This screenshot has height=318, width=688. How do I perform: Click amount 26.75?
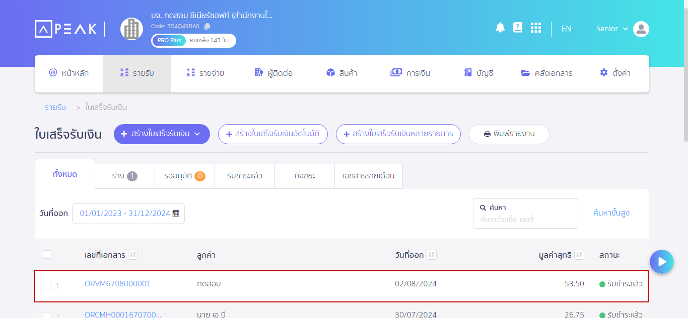tap(574, 315)
